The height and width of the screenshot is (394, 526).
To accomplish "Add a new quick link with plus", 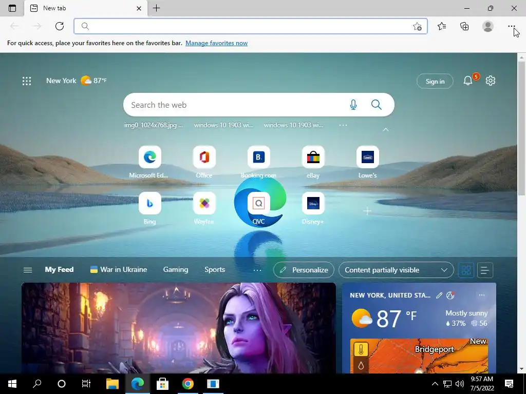I will 367,211.
